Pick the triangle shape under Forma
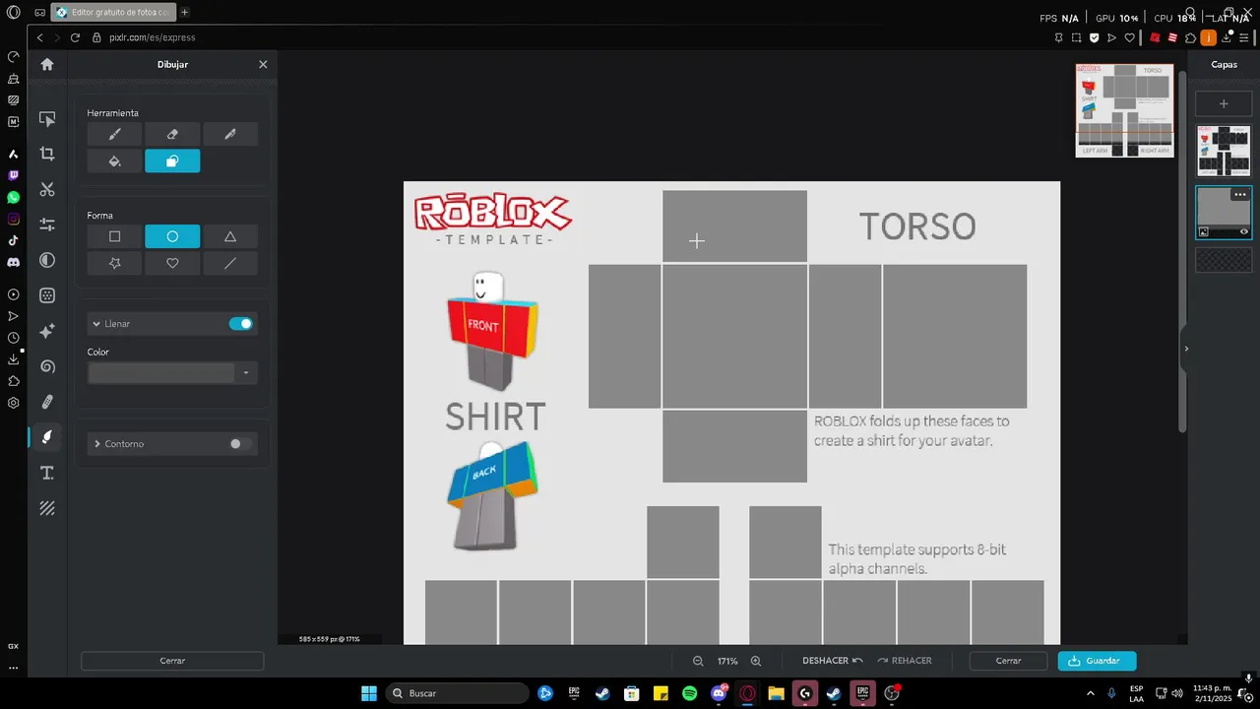The image size is (1260, 709). click(x=230, y=236)
